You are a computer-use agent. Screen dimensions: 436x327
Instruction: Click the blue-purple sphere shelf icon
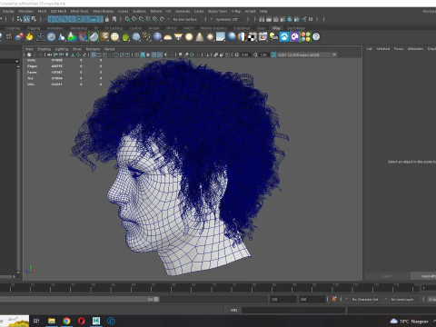click(x=157, y=37)
